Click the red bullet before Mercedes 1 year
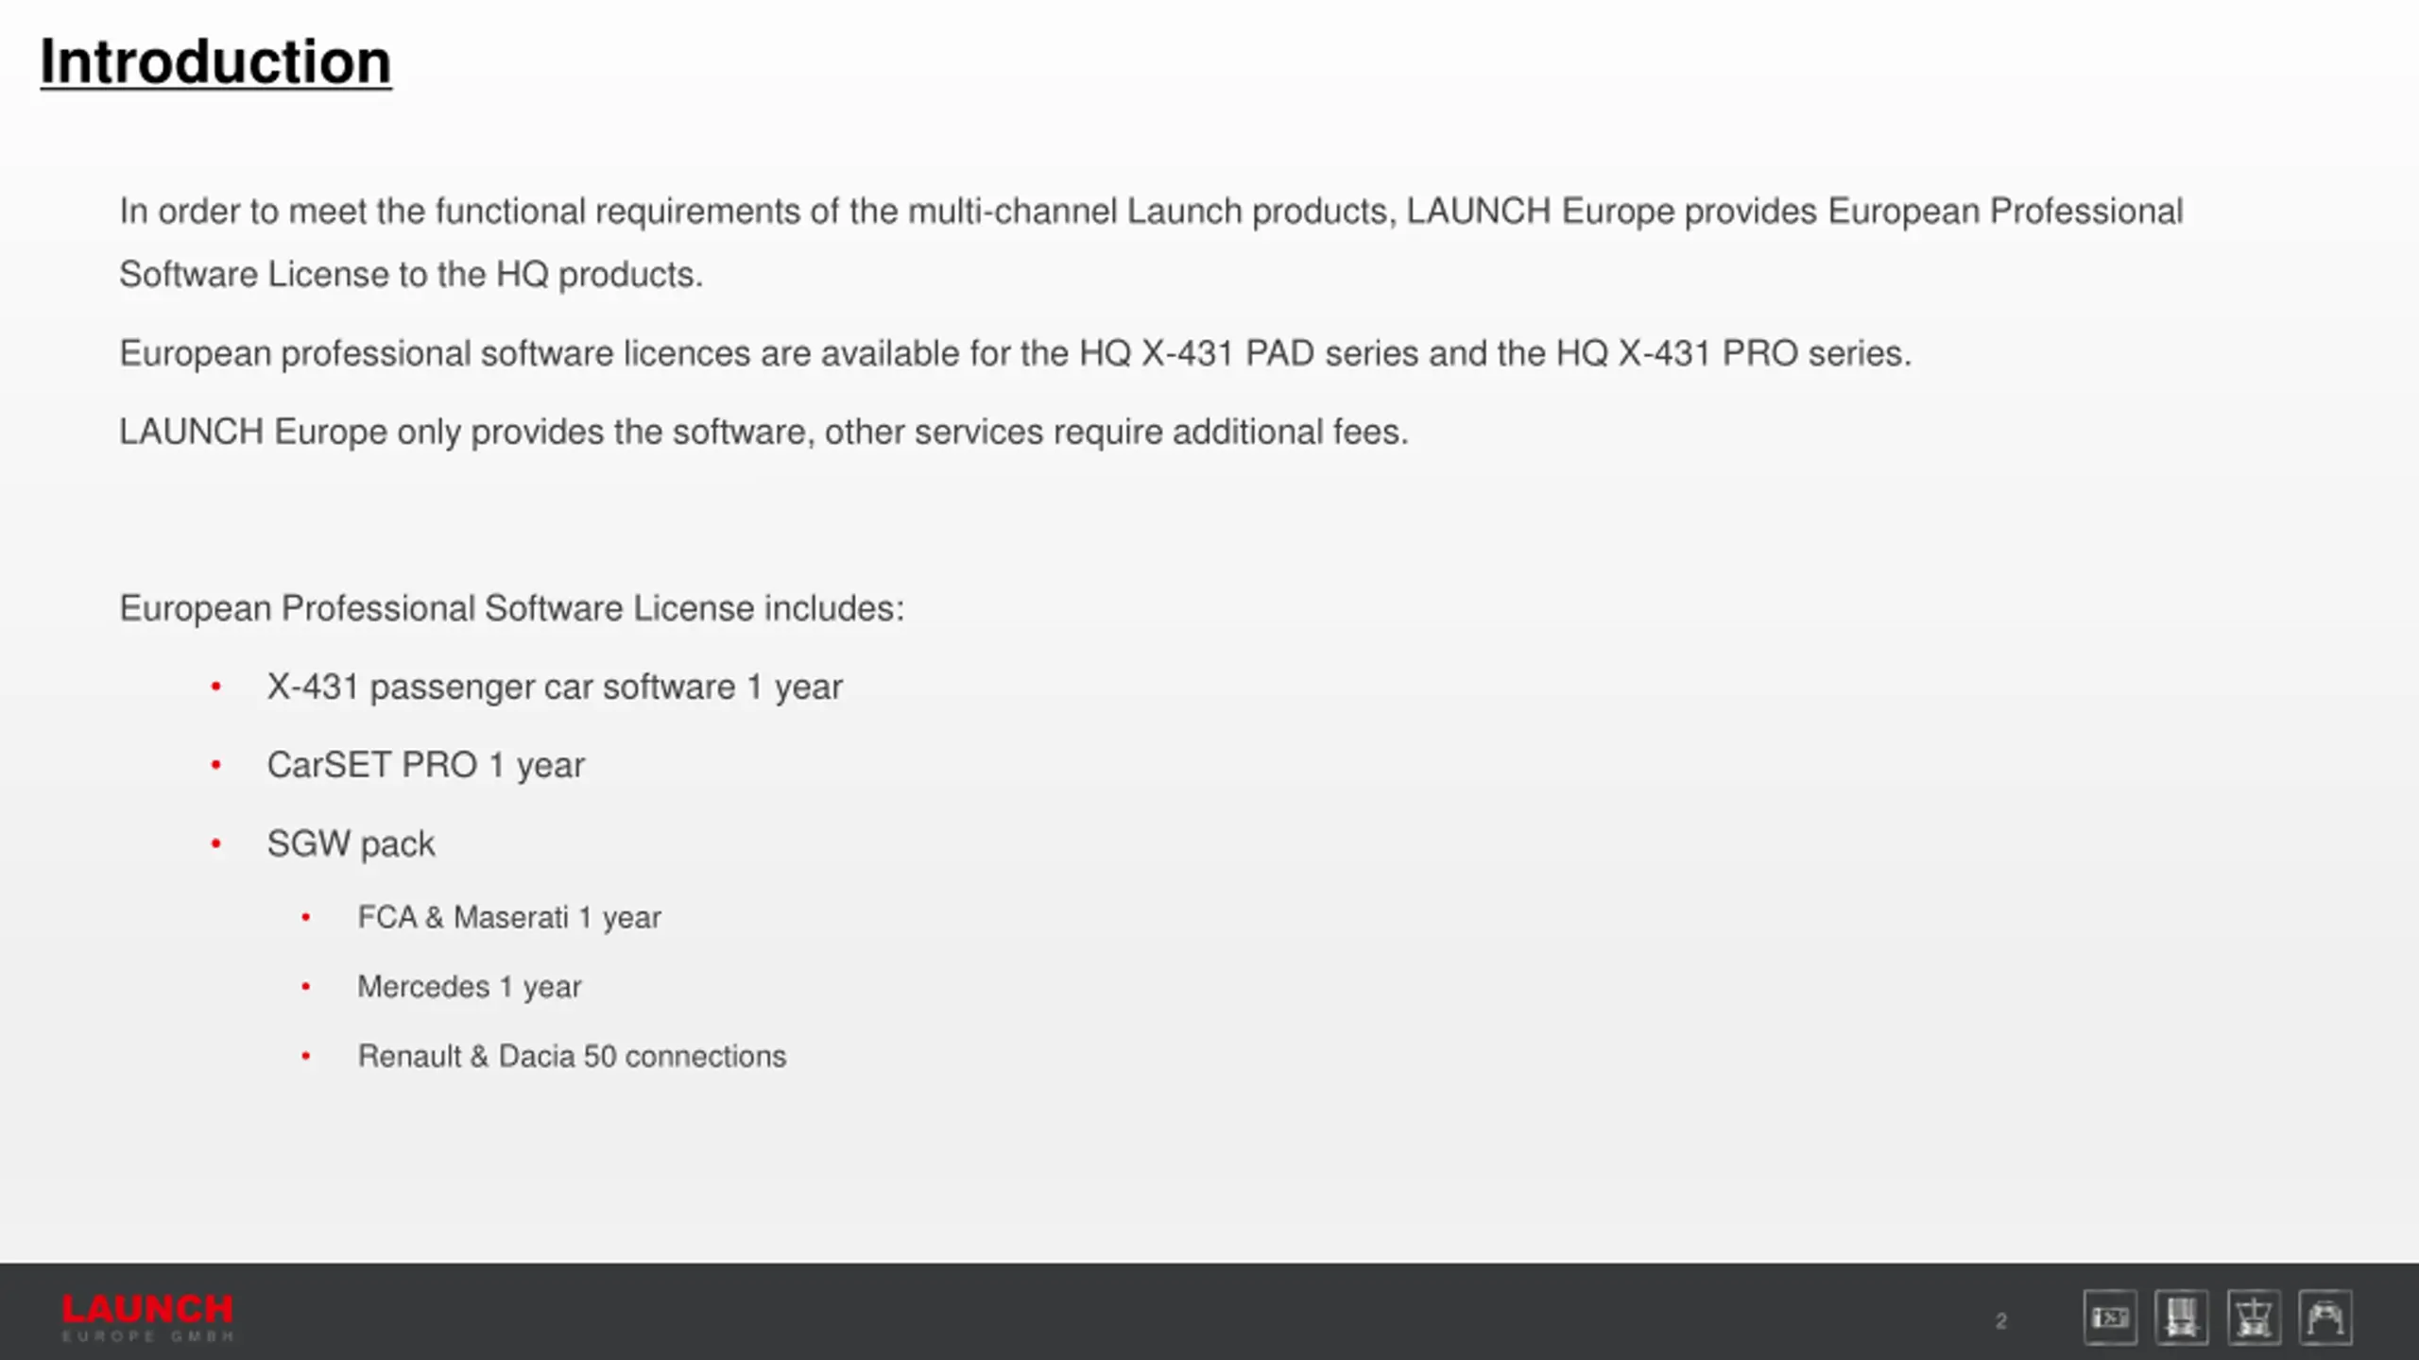2419x1360 pixels. 306,987
